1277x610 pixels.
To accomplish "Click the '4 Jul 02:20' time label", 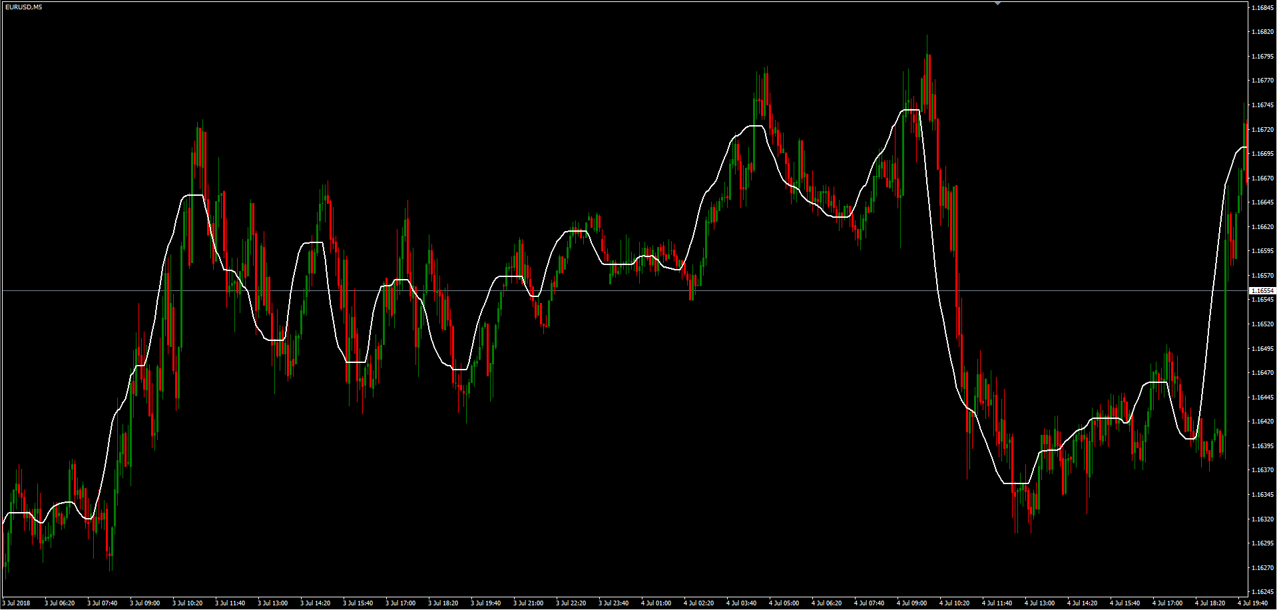I will 698,603.
